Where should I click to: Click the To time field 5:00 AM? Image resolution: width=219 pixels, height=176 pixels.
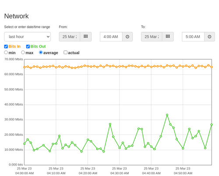pos(193,37)
